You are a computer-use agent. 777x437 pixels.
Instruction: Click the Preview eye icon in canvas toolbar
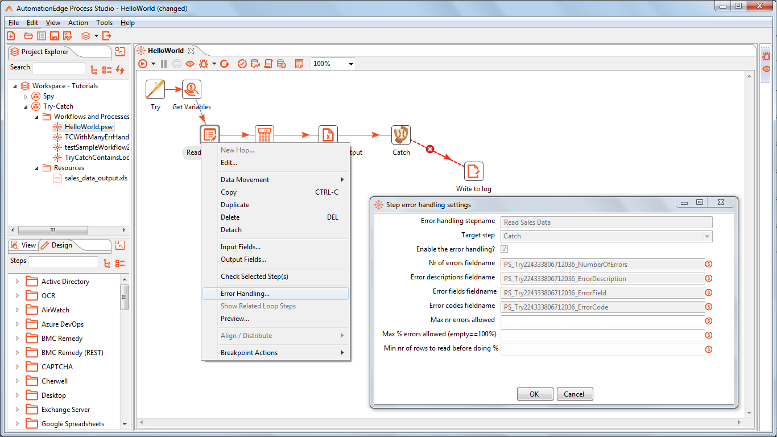190,64
